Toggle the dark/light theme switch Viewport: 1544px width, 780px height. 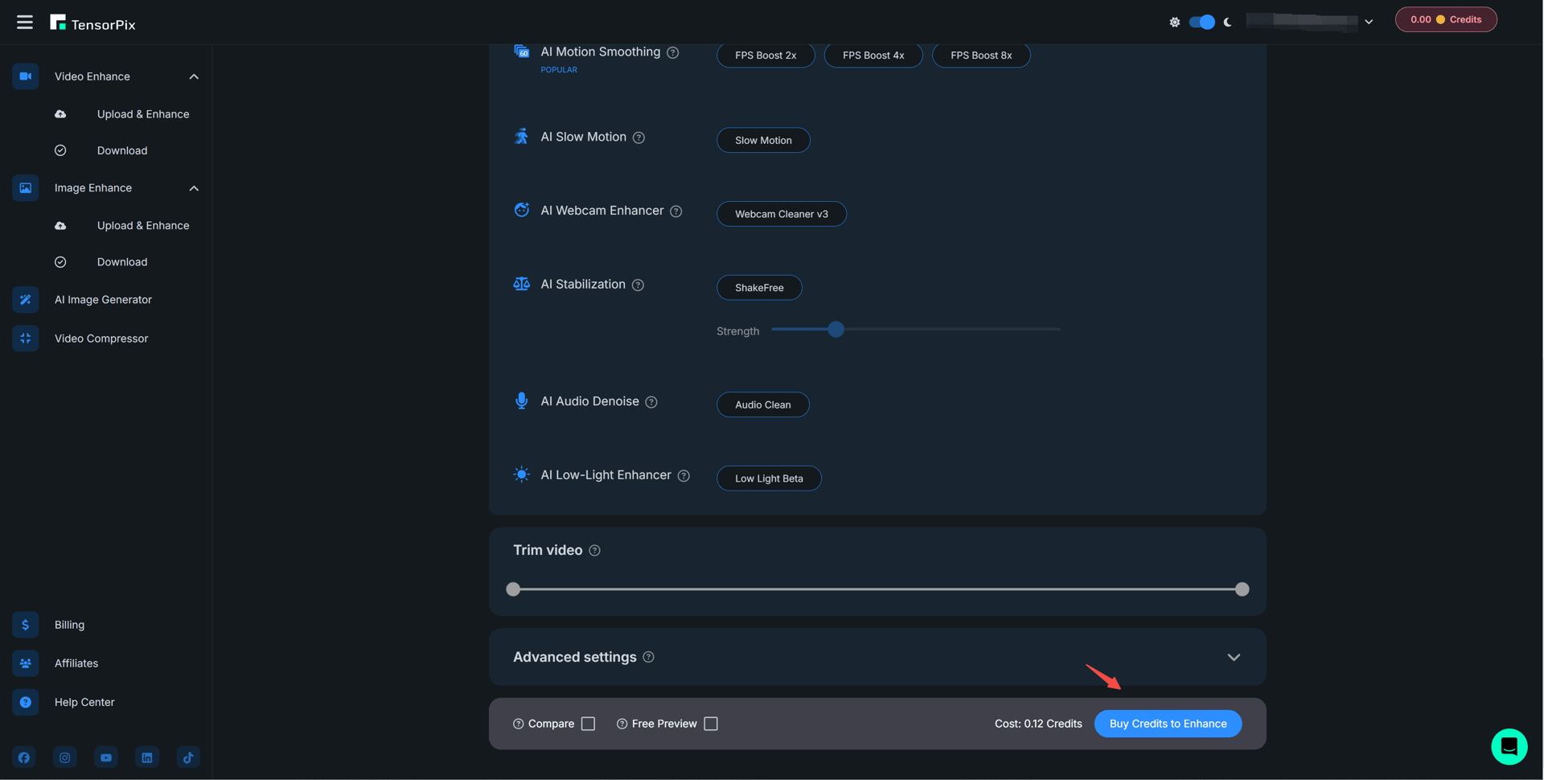tap(1201, 23)
